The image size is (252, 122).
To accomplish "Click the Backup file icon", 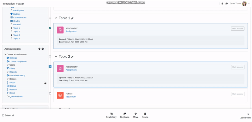I will click(8, 86).
